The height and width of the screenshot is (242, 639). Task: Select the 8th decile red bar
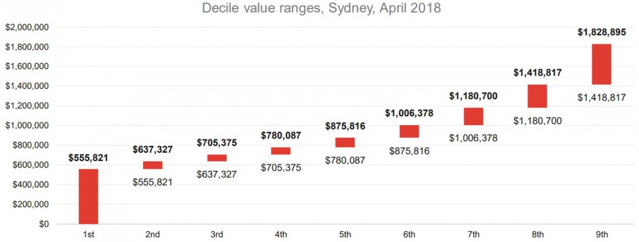pyautogui.click(x=537, y=96)
